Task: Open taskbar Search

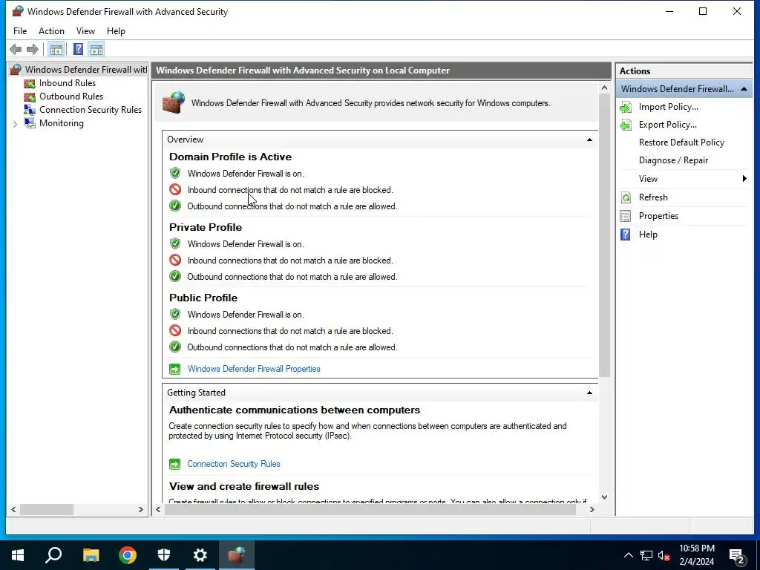Action: 53,555
